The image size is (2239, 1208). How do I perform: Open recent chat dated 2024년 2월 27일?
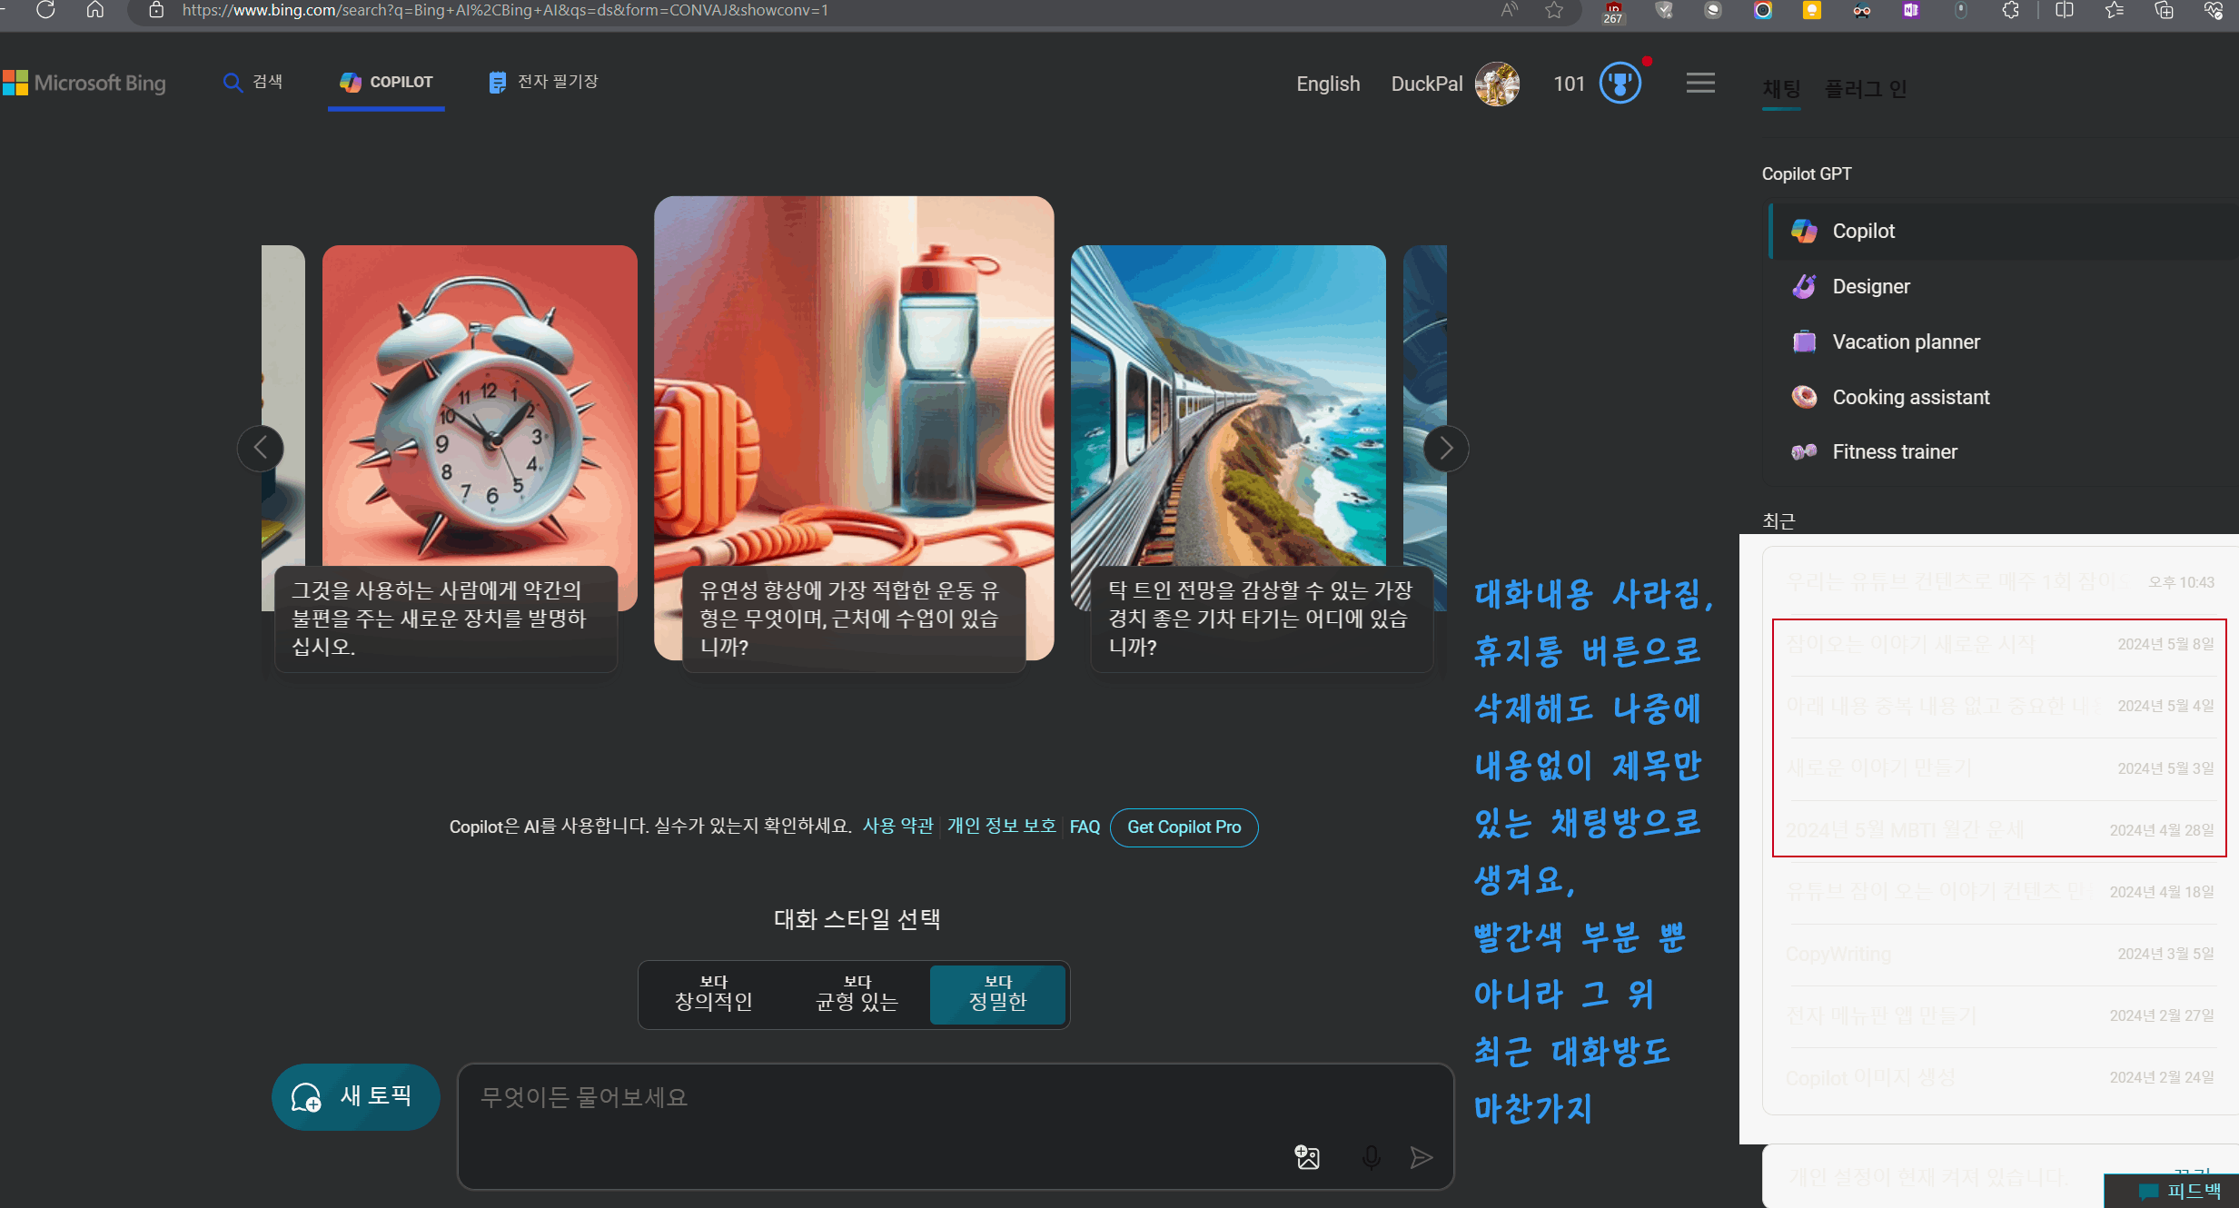click(2000, 1015)
